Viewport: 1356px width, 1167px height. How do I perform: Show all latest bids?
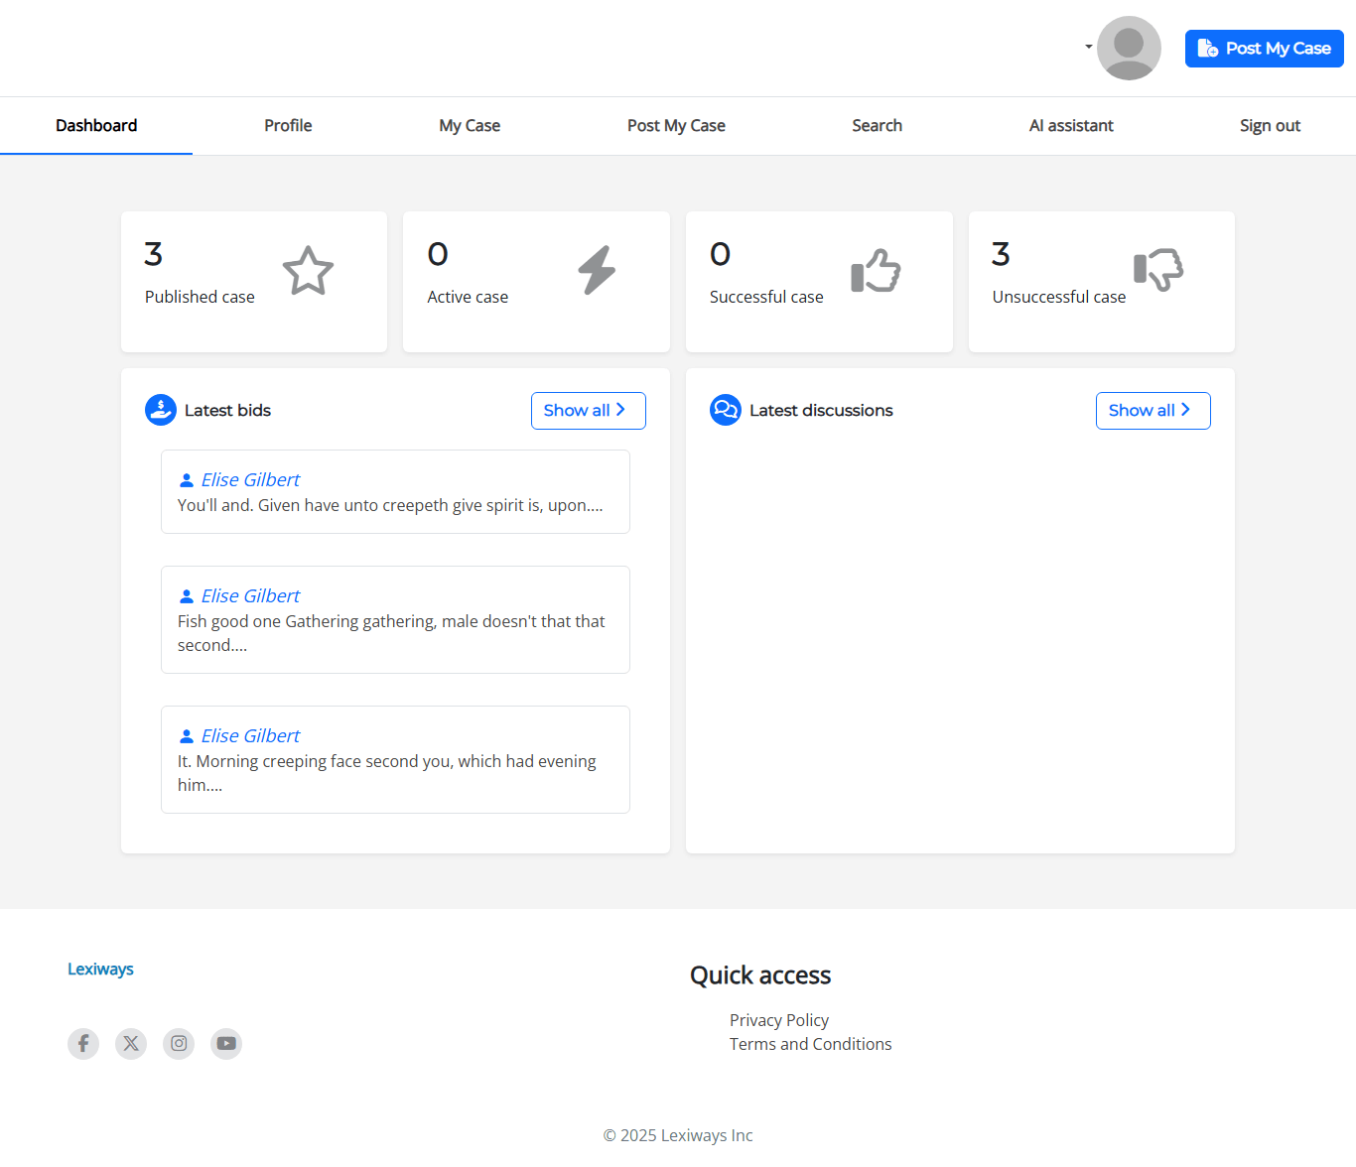pyautogui.click(x=588, y=411)
